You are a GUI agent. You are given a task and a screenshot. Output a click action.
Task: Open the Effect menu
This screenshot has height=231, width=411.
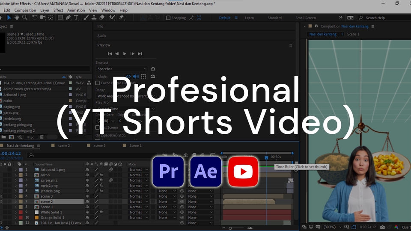click(58, 10)
